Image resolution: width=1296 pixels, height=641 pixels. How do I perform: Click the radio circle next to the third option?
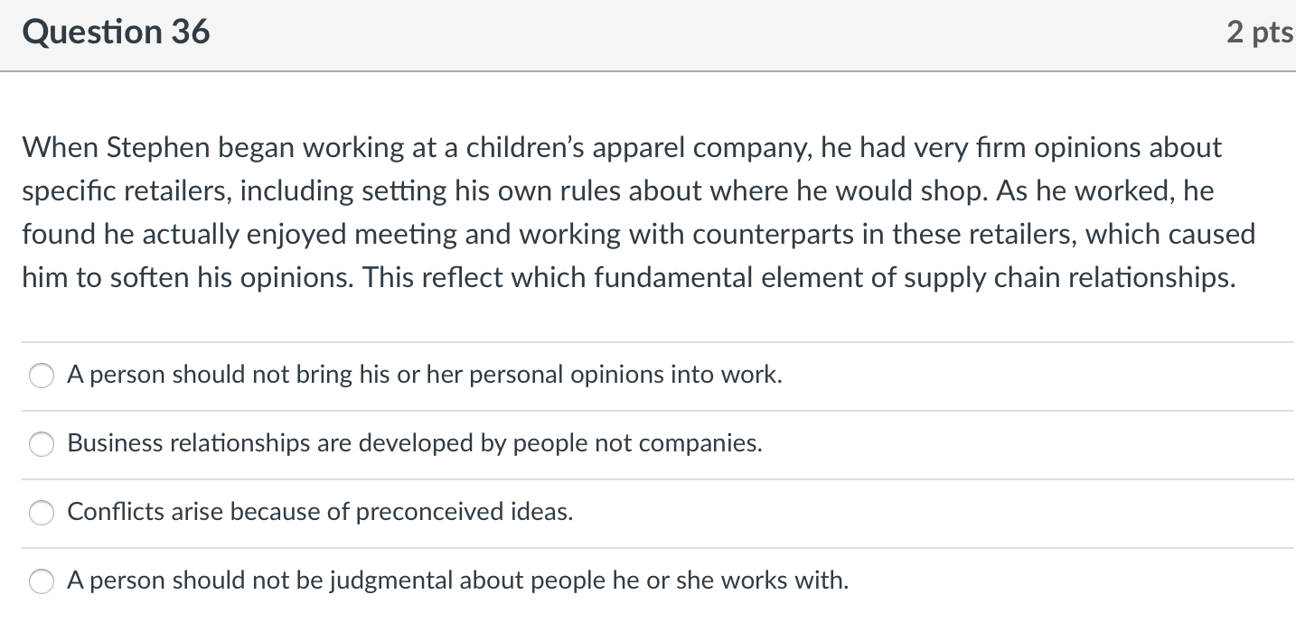(41, 513)
